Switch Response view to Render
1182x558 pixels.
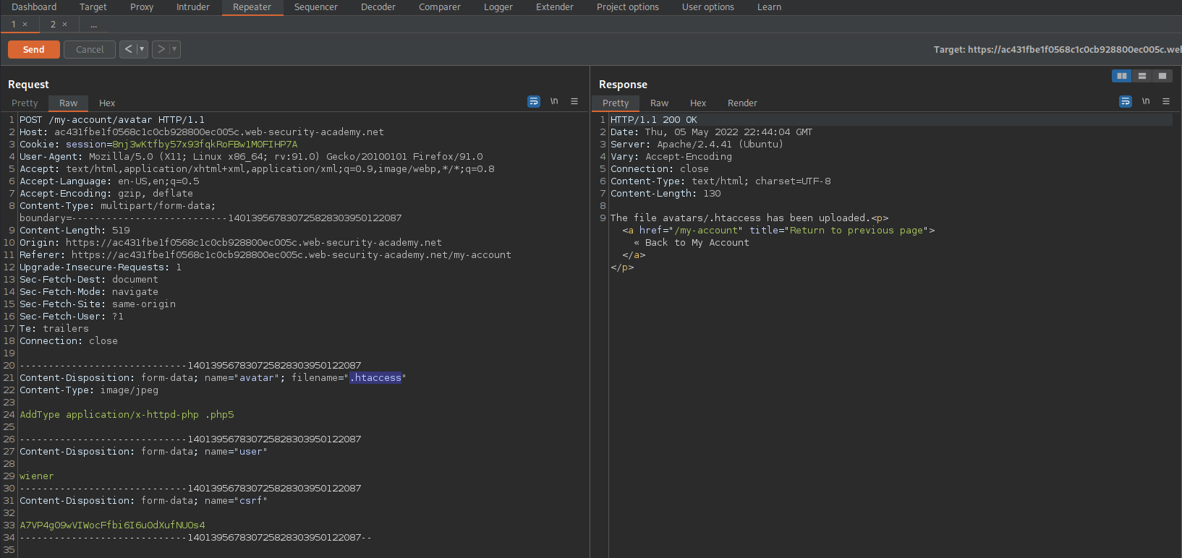tap(743, 103)
